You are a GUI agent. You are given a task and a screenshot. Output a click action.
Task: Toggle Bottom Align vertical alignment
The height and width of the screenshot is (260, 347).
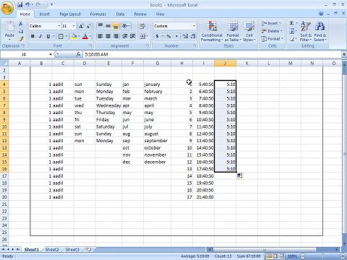[x=116, y=26]
